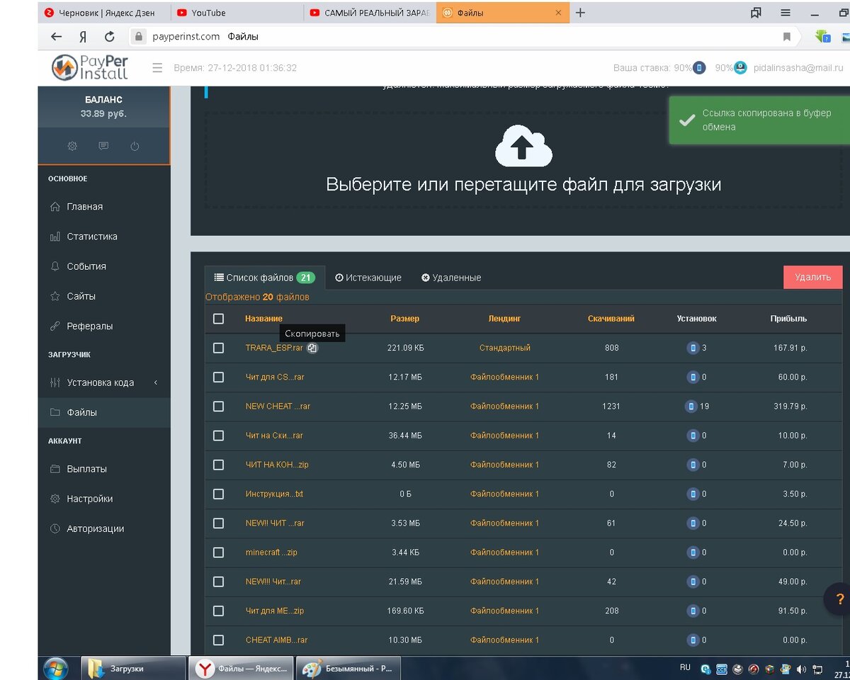Click the rate device icon beside 90%
The height and width of the screenshot is (680, 850).
tap(699, 68)
